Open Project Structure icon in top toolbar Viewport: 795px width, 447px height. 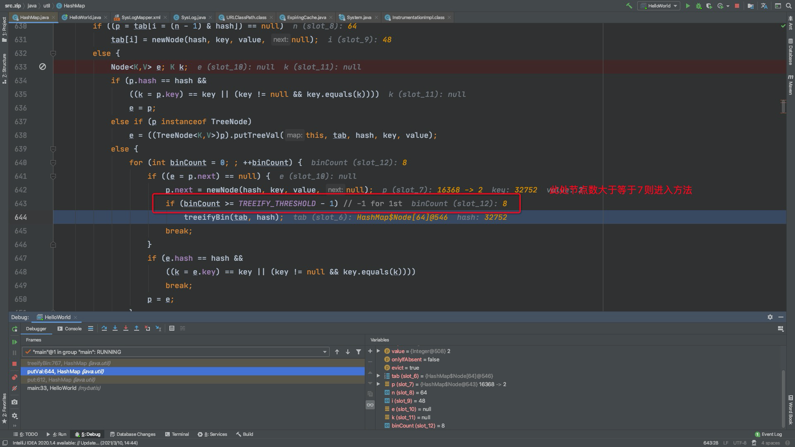[x=751, y=6]
